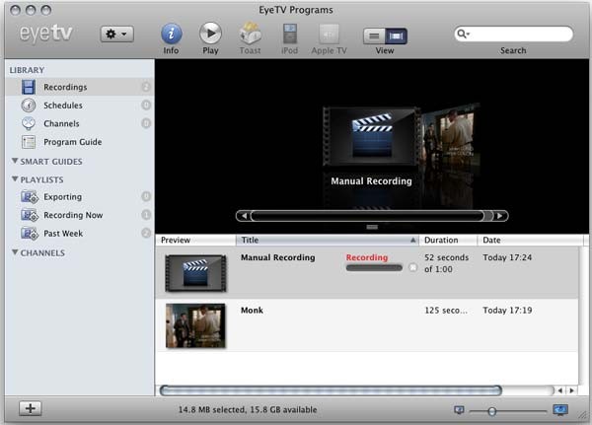Select Channels in the Library sidebar

point(79,123)
